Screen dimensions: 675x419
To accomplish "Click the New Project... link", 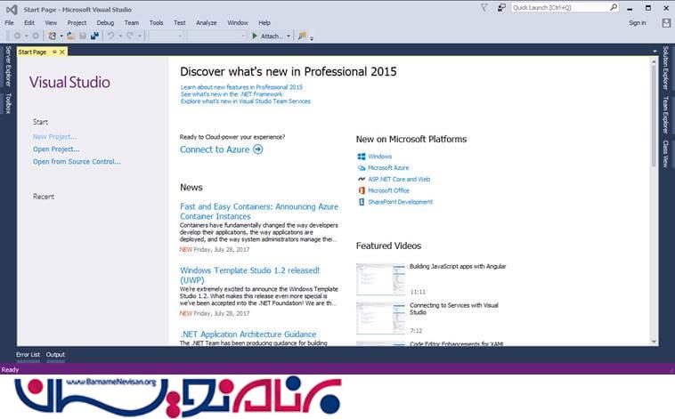I will 54,137.
